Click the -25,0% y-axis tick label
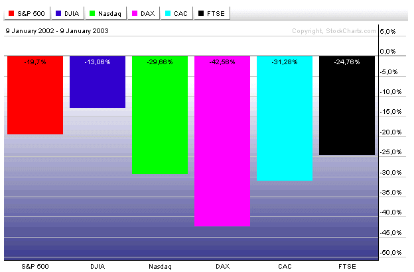414x272 pixels. click(x=391, y=152)
